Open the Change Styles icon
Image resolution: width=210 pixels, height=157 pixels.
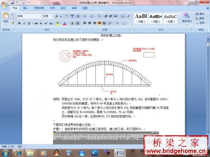click(x=187, y=18)
